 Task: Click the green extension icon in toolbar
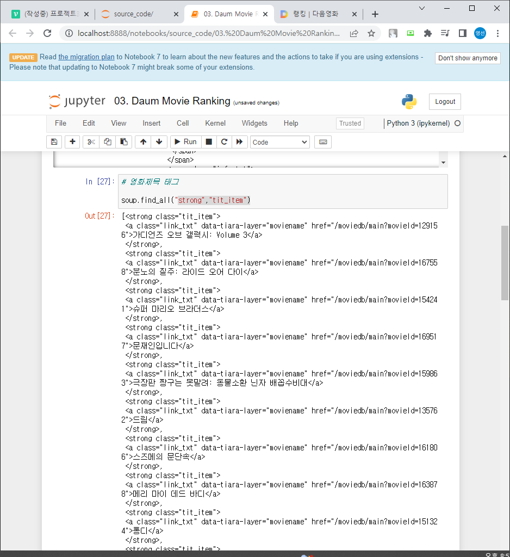pyautogui.click(x=411, y=33)
